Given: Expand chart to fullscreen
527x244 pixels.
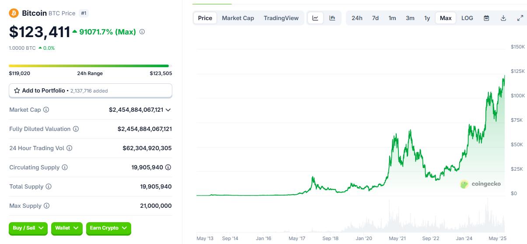Looking at the screenshot, I should [520, 18].
